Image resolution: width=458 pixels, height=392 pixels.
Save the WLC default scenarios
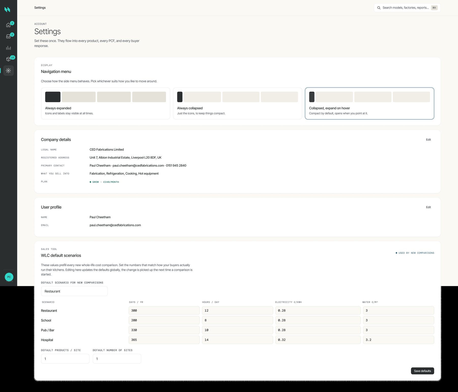[x=422, y=371]
